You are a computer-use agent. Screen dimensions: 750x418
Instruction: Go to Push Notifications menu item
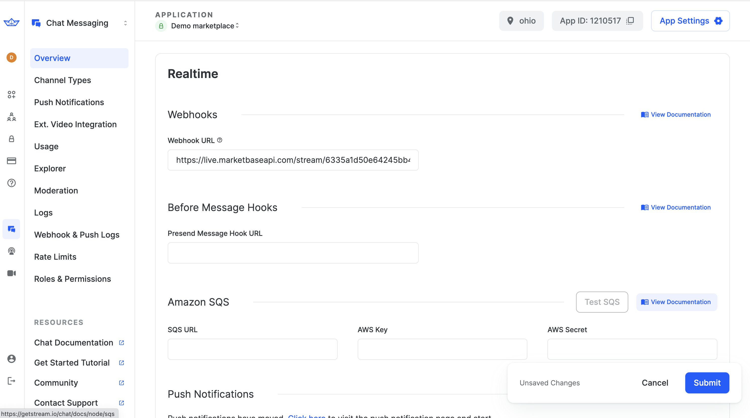(x=69, y=102)
